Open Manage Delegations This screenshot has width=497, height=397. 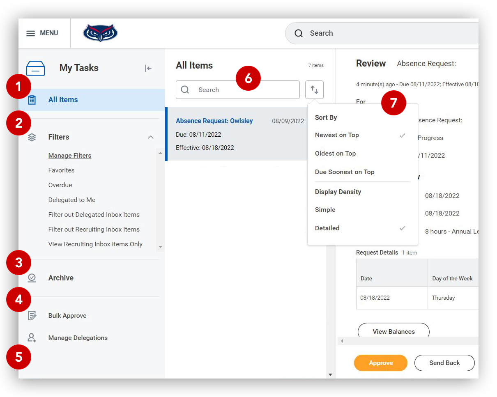point(78,338)
